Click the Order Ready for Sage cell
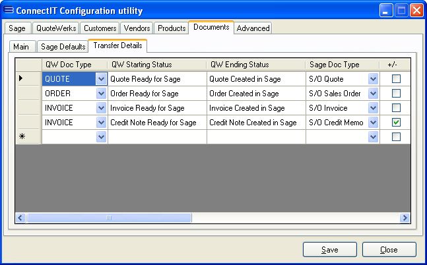Image resolution: width=427 pixels, height=265 pixels. [157, 94]
